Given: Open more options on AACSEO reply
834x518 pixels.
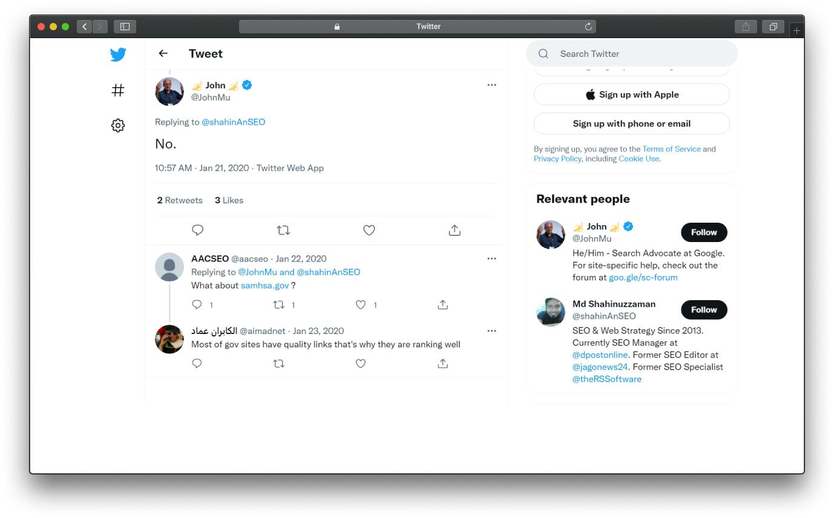Looking at the screenshot, I should 491,258.
